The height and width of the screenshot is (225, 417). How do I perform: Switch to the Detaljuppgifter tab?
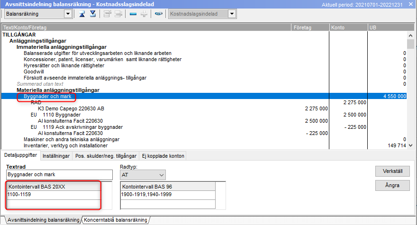[x=21, y=155]
